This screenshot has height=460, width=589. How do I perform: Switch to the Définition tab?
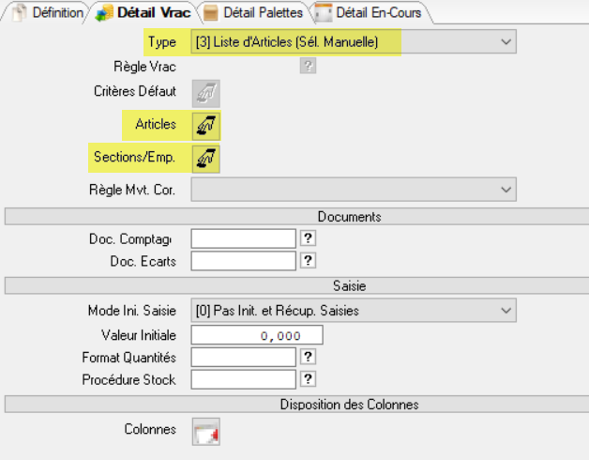click(50, 13)
